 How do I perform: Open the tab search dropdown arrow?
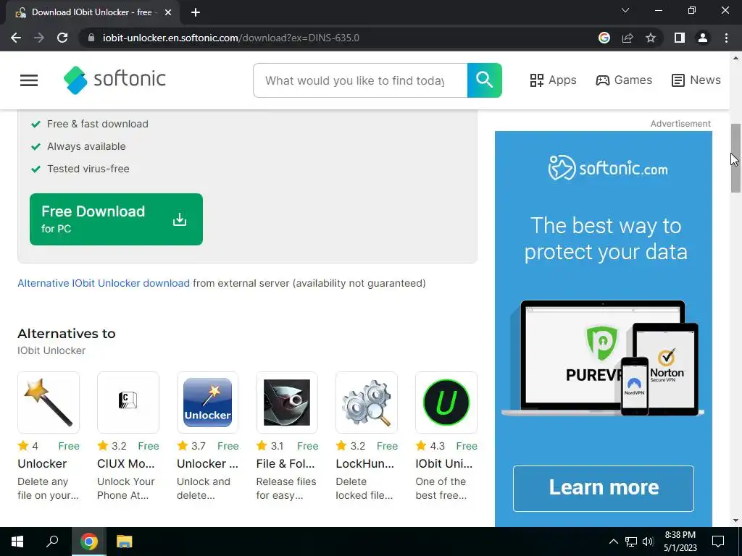[x=625, y=10]
